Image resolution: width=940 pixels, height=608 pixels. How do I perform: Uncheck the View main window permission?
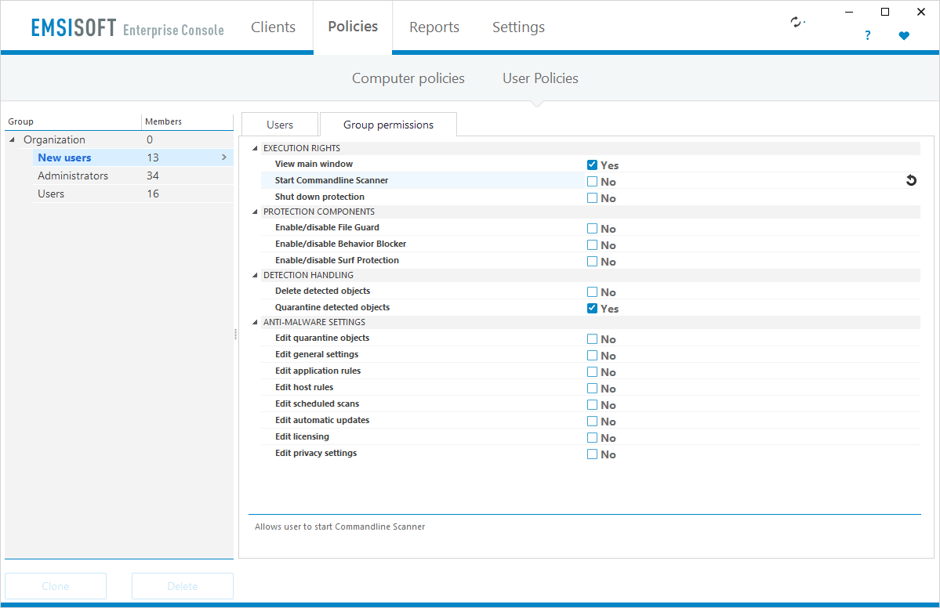(x=593, y=165)
